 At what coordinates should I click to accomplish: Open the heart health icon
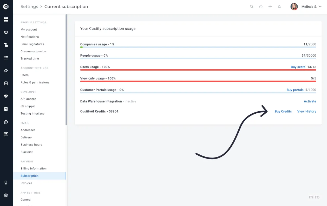[x=6, y=96]
